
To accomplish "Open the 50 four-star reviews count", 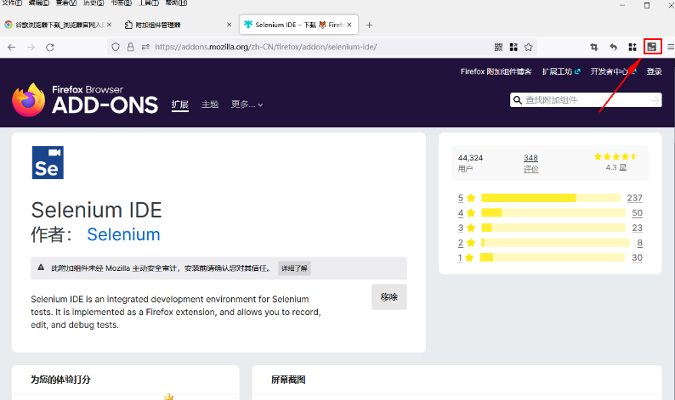I will pyautogui.click(x=637, y=213).
